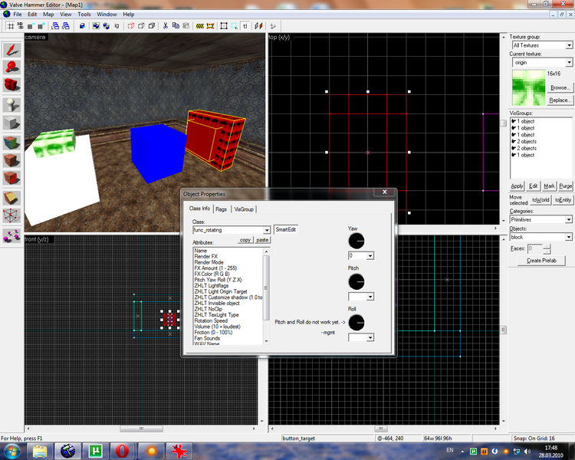Screen dimensions: 575x460
Task: Select the Block creation tool
Action: click(11, 123)
